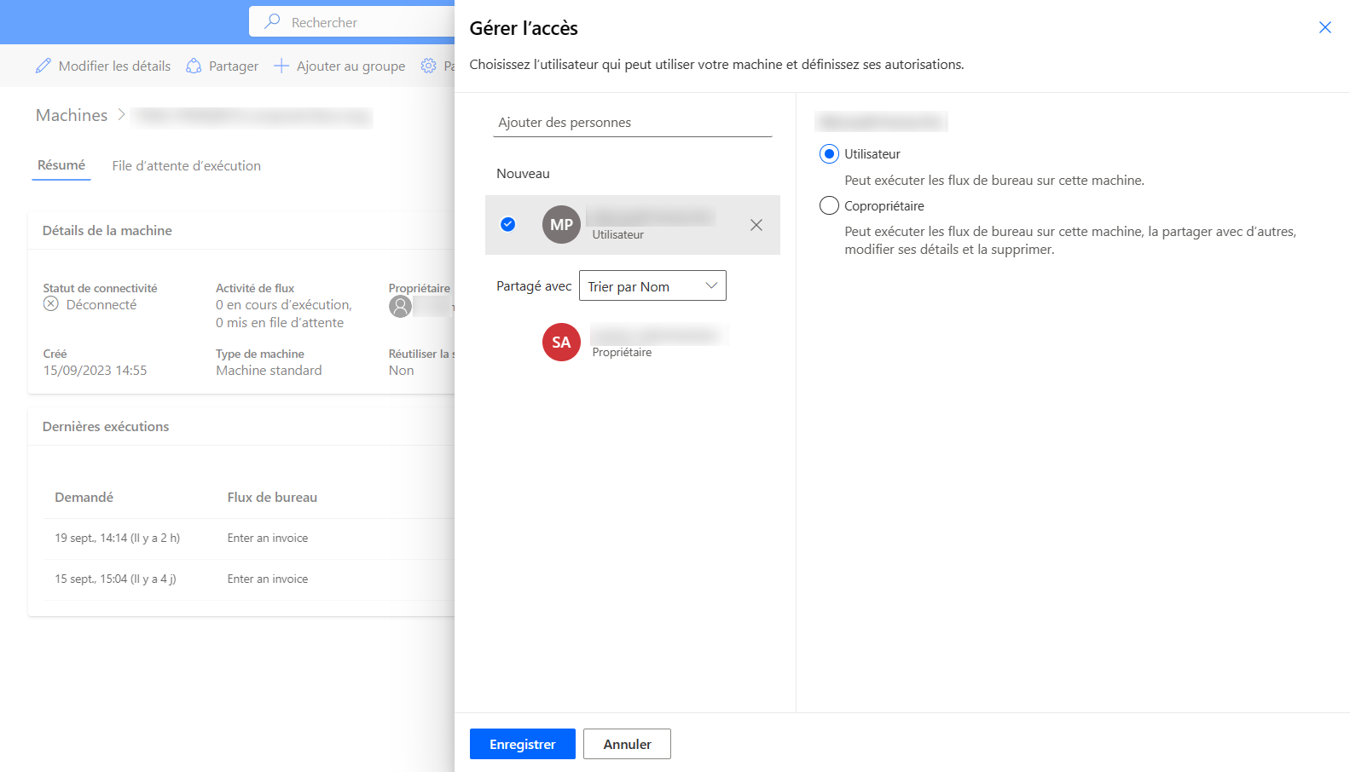Click the pencil icon for Modifier les détails
Viewport: 1350px width, 772px height.
click(x=43, y=66)
